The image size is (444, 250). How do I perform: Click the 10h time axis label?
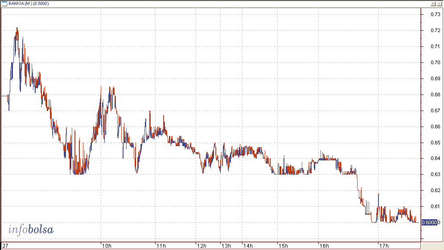click(x=107, y=246)
